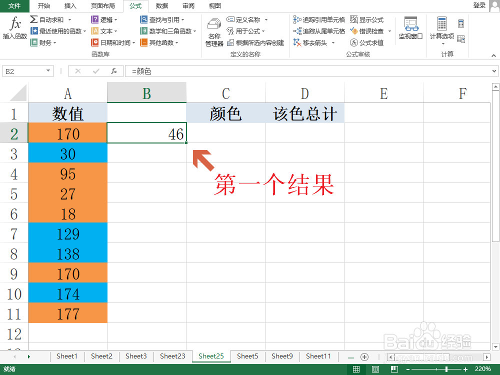The width and height of the screenshot is (500, 375).
Task: Switch to the Page Layout (页面布局) tab
Action: tap(103, 5)
